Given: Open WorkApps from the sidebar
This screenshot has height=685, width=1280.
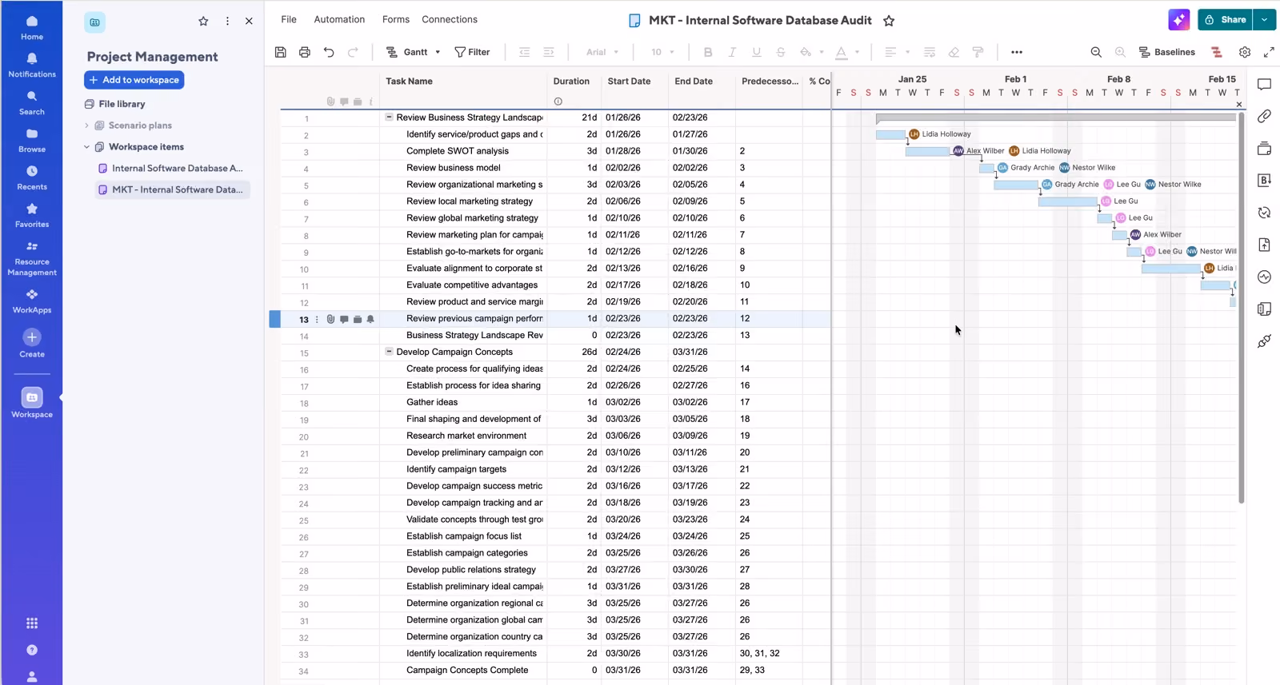Looking at the screenshot, I should click(x=32, y=301).
